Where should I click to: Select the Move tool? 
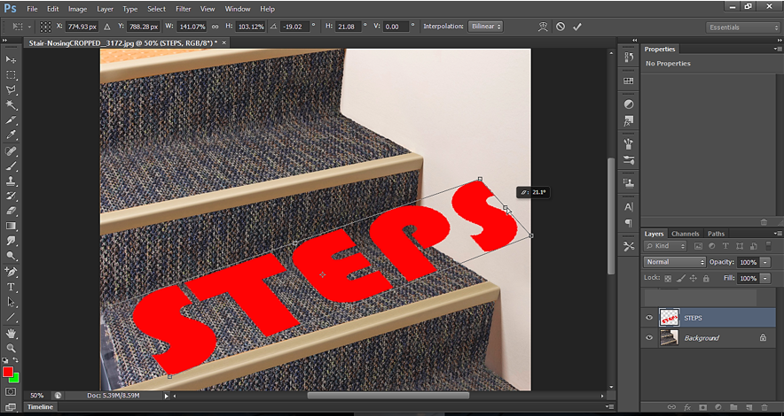(x=11, y=60)
